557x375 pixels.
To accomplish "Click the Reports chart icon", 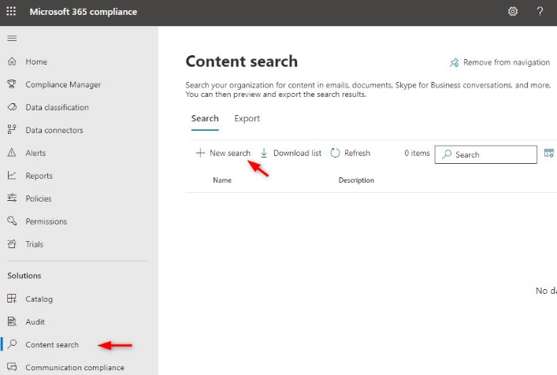I will [x=12, y=176].
